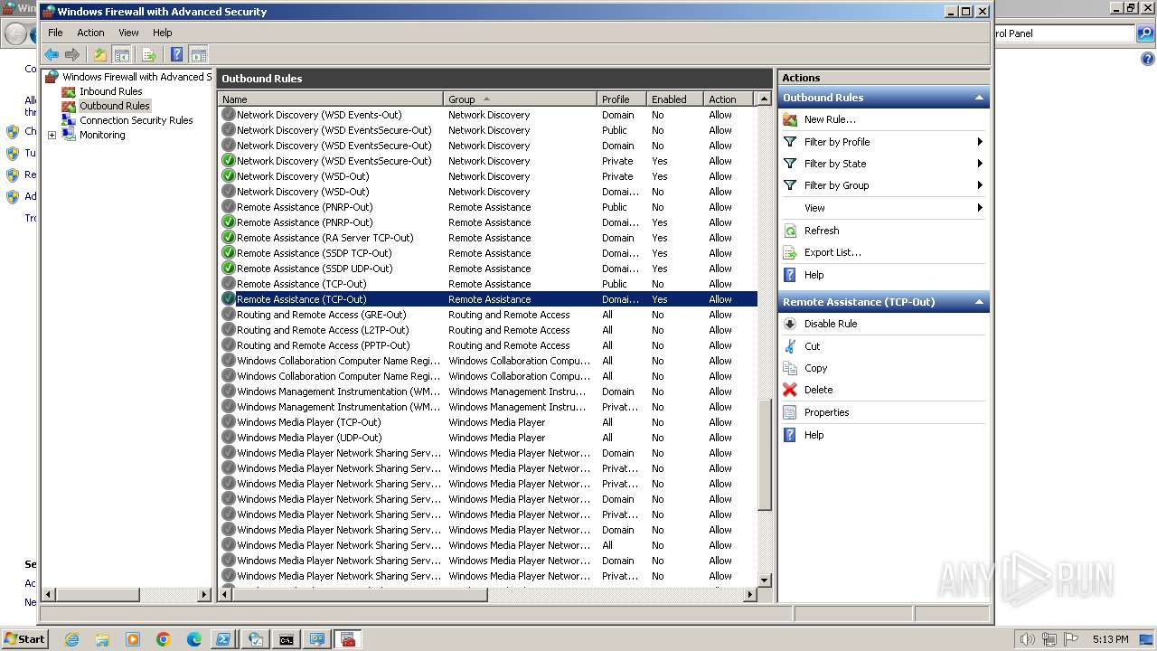Open the File menu
The height and width of the screenshot is (651, 1157).
pyautogui.click(x=55, y=33)
